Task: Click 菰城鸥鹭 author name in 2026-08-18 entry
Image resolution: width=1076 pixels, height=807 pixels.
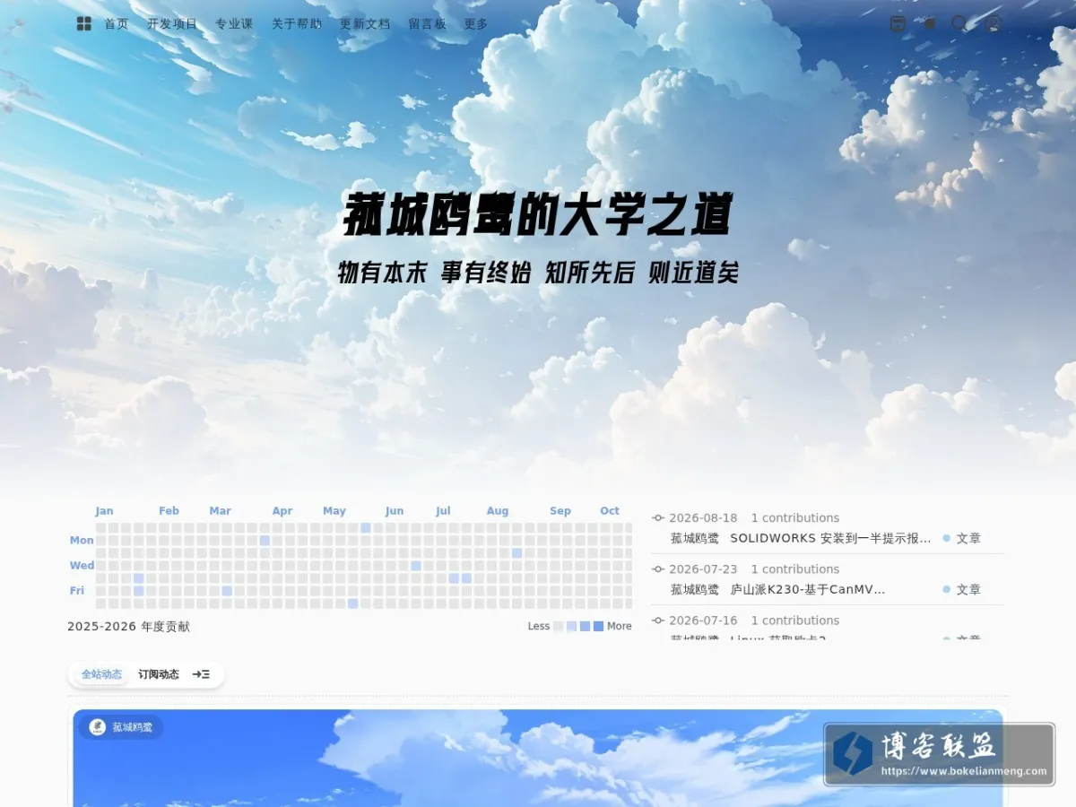Action: pyautogui.click(x=695, y=538)
